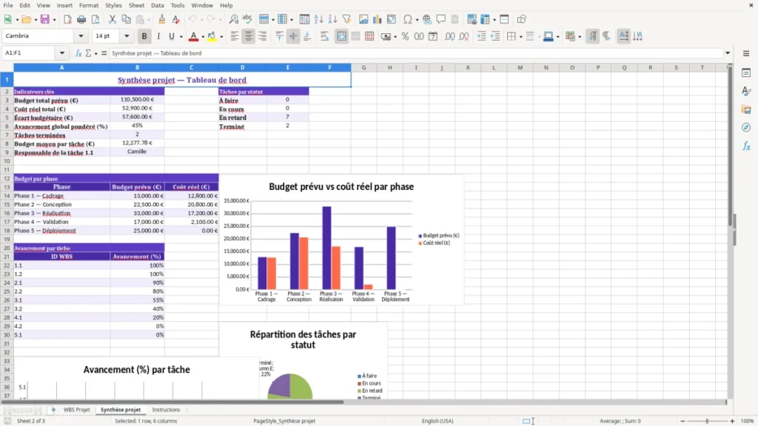Adjust the zoom slider in status bar
The height and width of the screenshot is (426, 758).
[707, 421]
